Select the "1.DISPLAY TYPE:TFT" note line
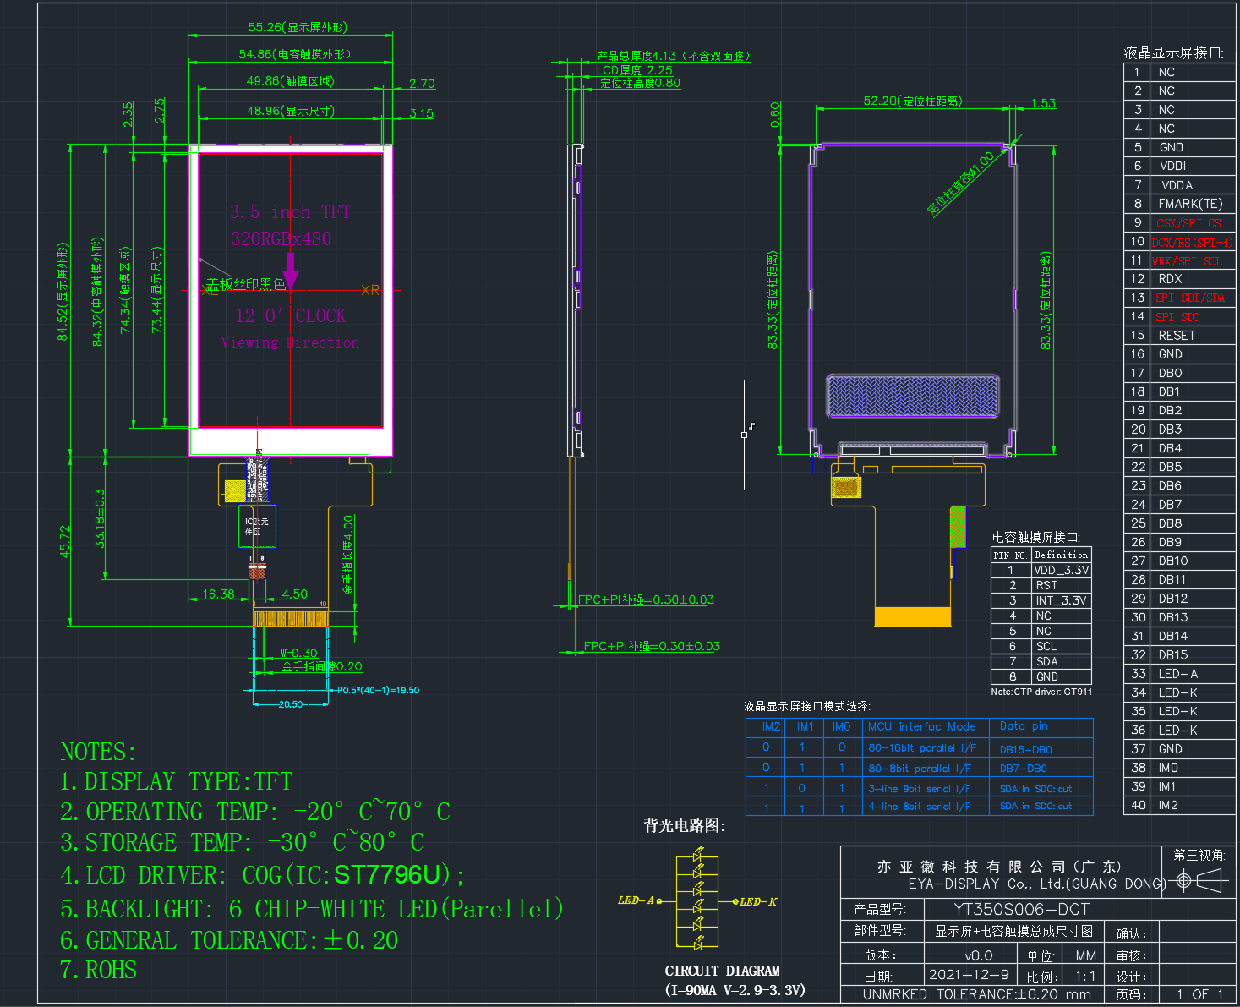This screenshot has height=1007, width=1240. click(x=176, y=781)
